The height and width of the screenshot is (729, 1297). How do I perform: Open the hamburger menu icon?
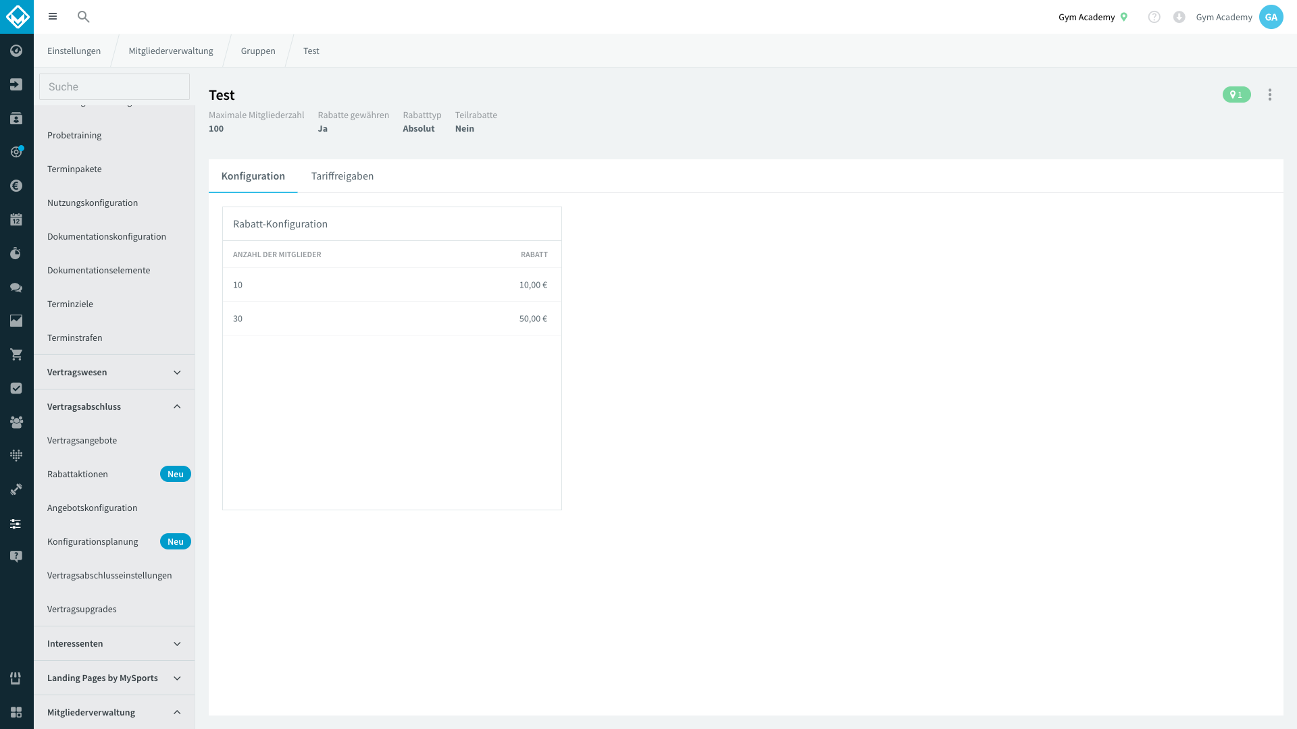pyautogui.click(x=53, y=17)
